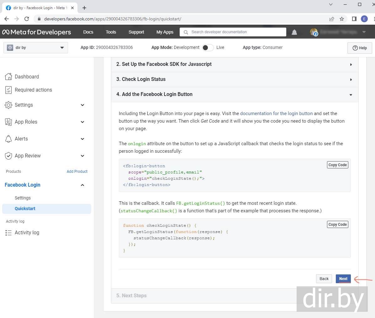Click the Next button
The height and width of the screenshot is (318, 375).
[x=343, y=278]
